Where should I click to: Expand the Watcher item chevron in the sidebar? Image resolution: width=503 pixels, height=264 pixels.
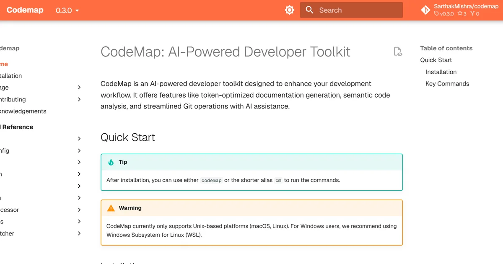coord(79,233)
